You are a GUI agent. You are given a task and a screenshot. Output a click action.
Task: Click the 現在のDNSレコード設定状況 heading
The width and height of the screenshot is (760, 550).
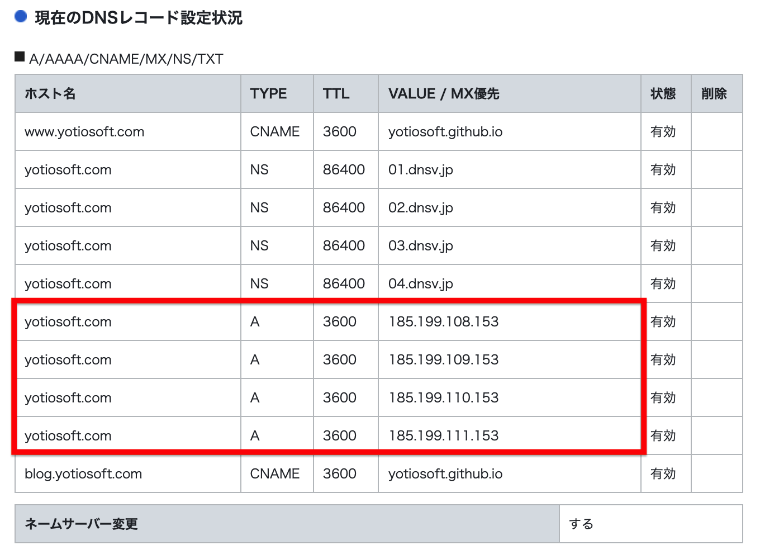tap(139, 18)
